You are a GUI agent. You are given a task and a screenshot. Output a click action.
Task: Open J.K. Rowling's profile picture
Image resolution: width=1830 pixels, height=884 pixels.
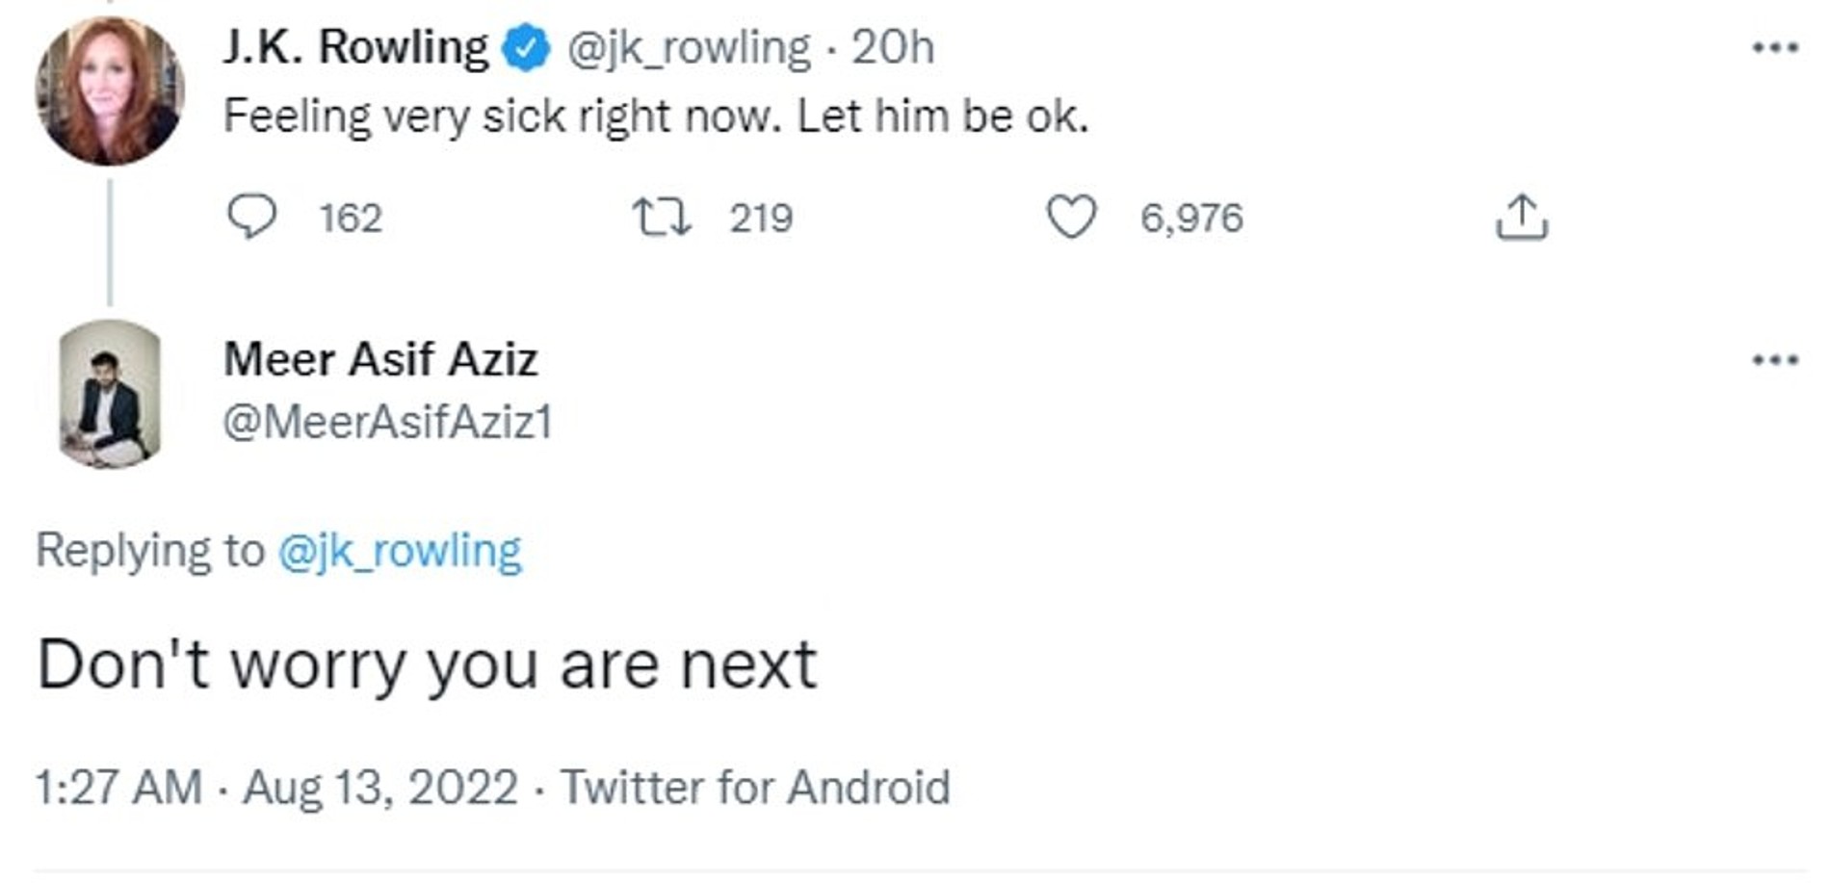[110, 91]
